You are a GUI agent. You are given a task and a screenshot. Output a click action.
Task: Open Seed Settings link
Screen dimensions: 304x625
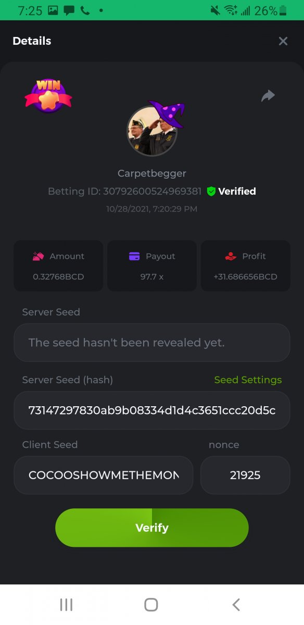tap(248, 380)
